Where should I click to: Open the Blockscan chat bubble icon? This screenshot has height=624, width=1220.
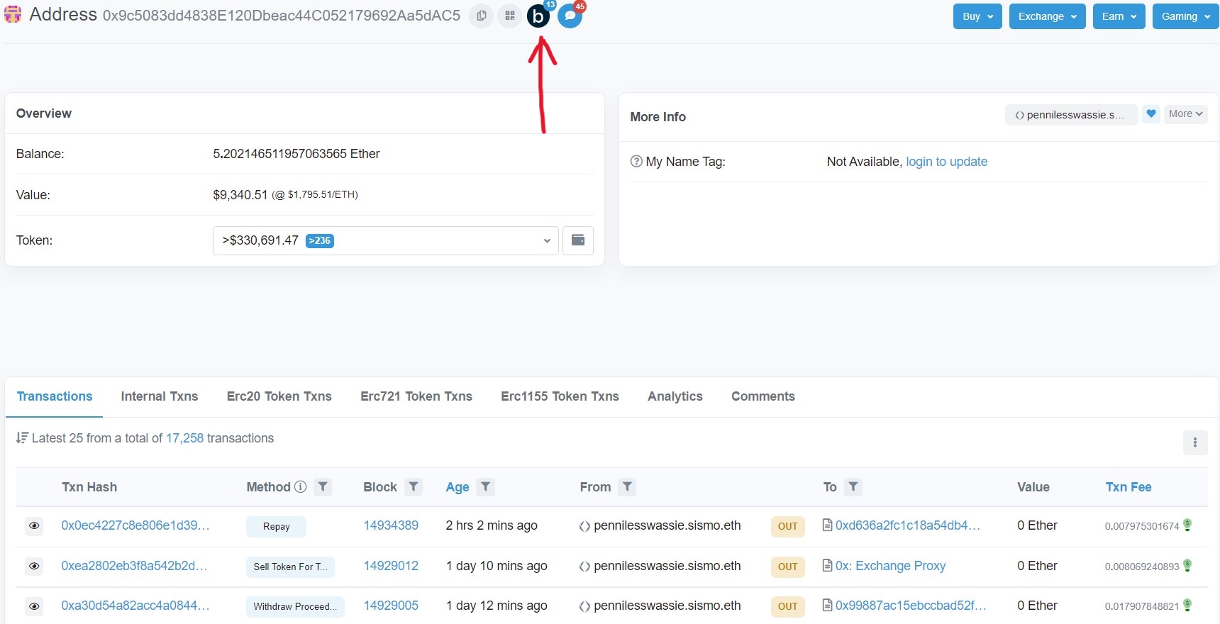click(570, 16)
